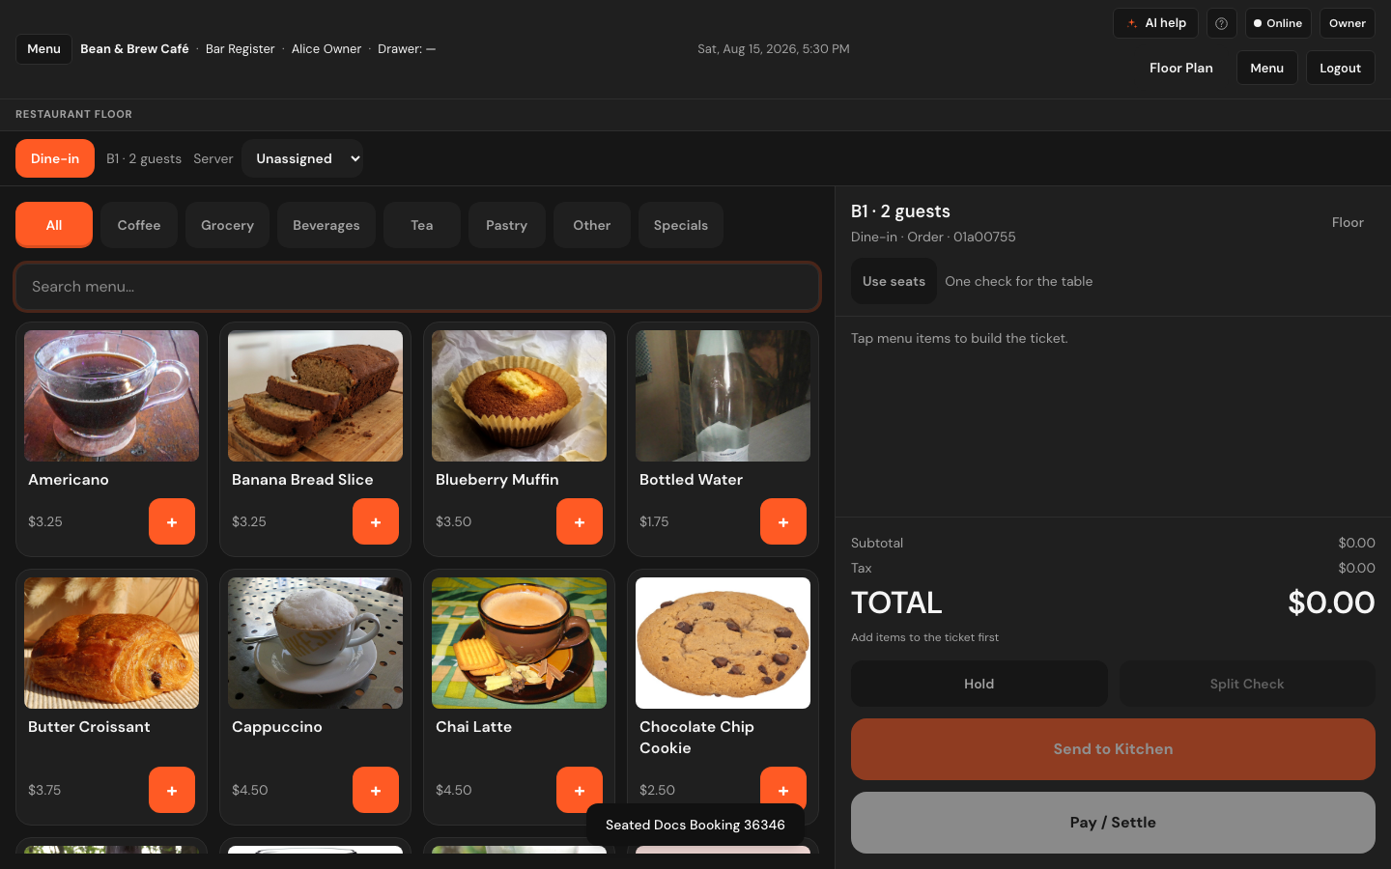1391x869 pixels.
Task: Open the top-left Menu button
Action: click(43, 49)
